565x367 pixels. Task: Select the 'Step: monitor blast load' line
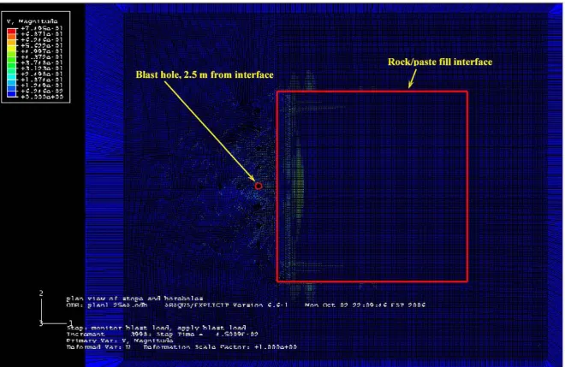coord(156,328)
